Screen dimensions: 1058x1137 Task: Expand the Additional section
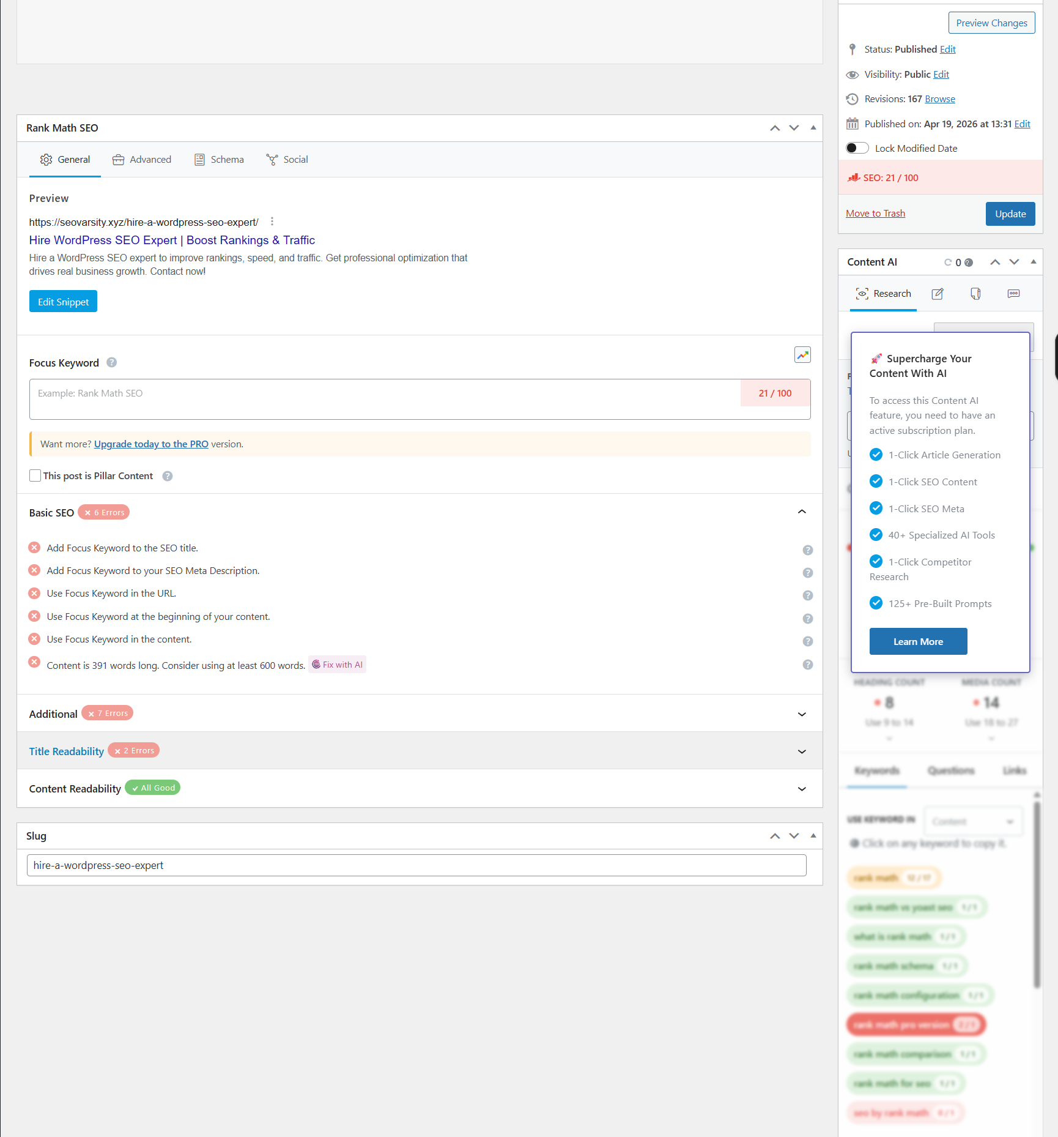[x=802, y=714]
